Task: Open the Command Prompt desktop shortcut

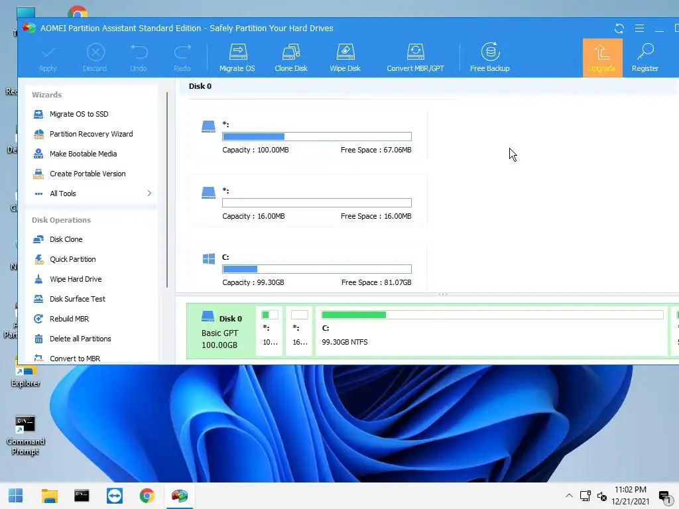Action: pos(26,435)
